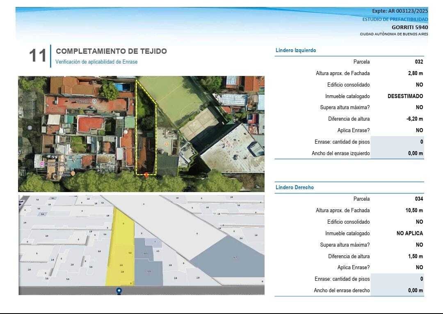
Task: Click the Lindero Izquierdo floor count field
Action: (397, 142)
